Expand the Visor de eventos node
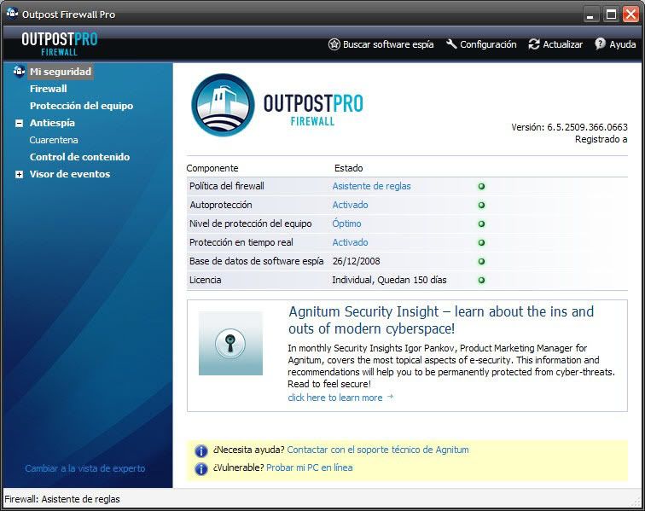Screen dimensions: 645x511 (x=19, y=174)
